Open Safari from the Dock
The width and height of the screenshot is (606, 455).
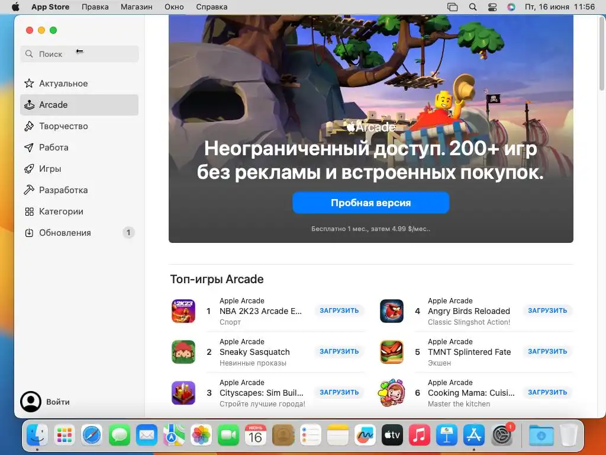coord(92,435)
